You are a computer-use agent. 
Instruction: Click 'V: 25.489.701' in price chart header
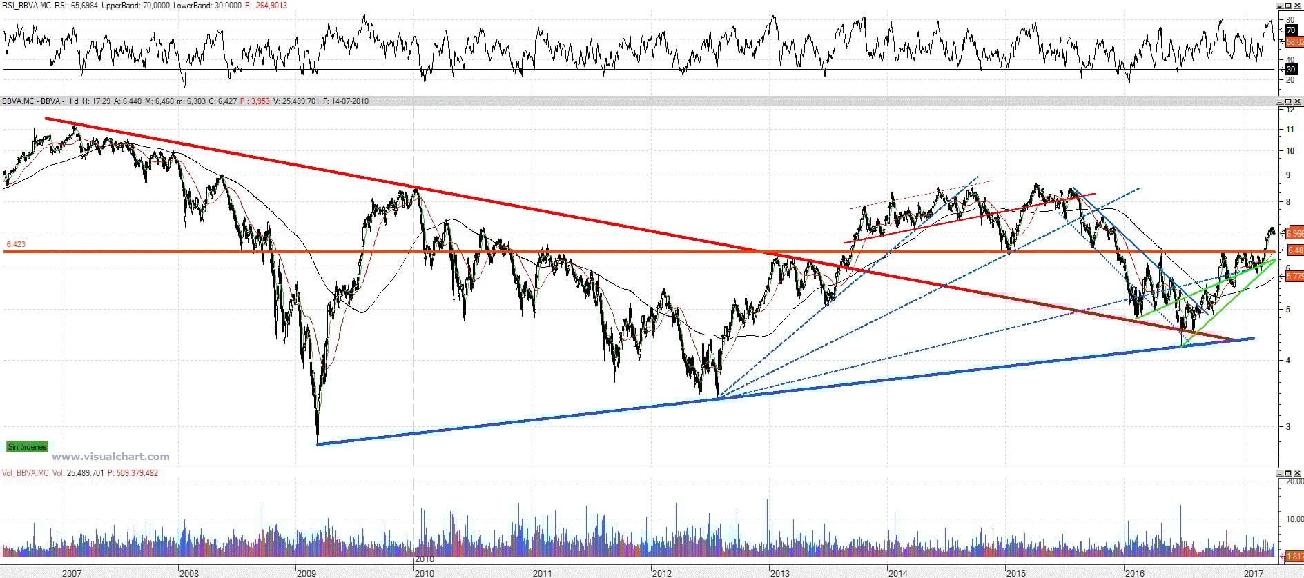[296, 101]
